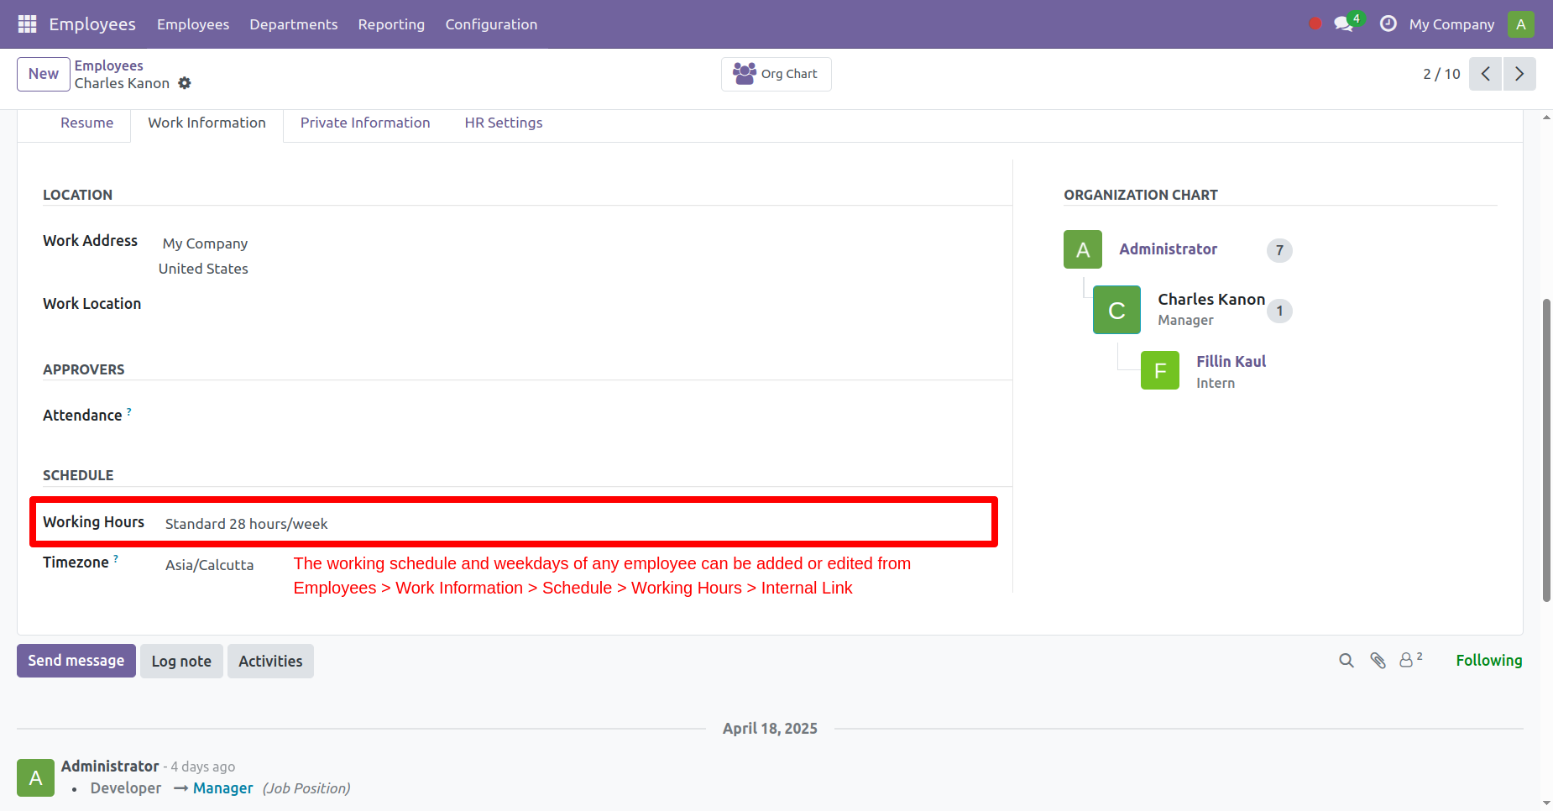Open the Org Chart view
Screen dimensions: 1553x811
[x=776, y=74]
